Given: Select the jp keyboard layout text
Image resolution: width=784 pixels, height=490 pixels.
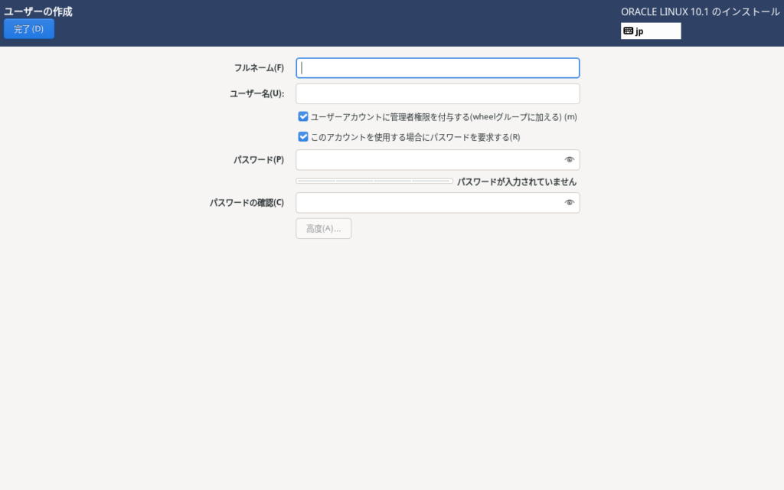Looking at the screenshot, I should (639, 31).
